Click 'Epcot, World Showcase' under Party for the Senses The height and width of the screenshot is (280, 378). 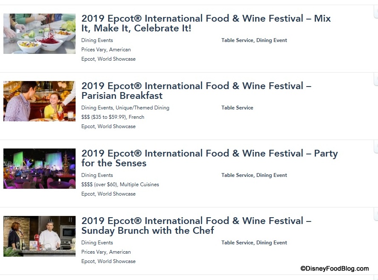tap(108, 194)
